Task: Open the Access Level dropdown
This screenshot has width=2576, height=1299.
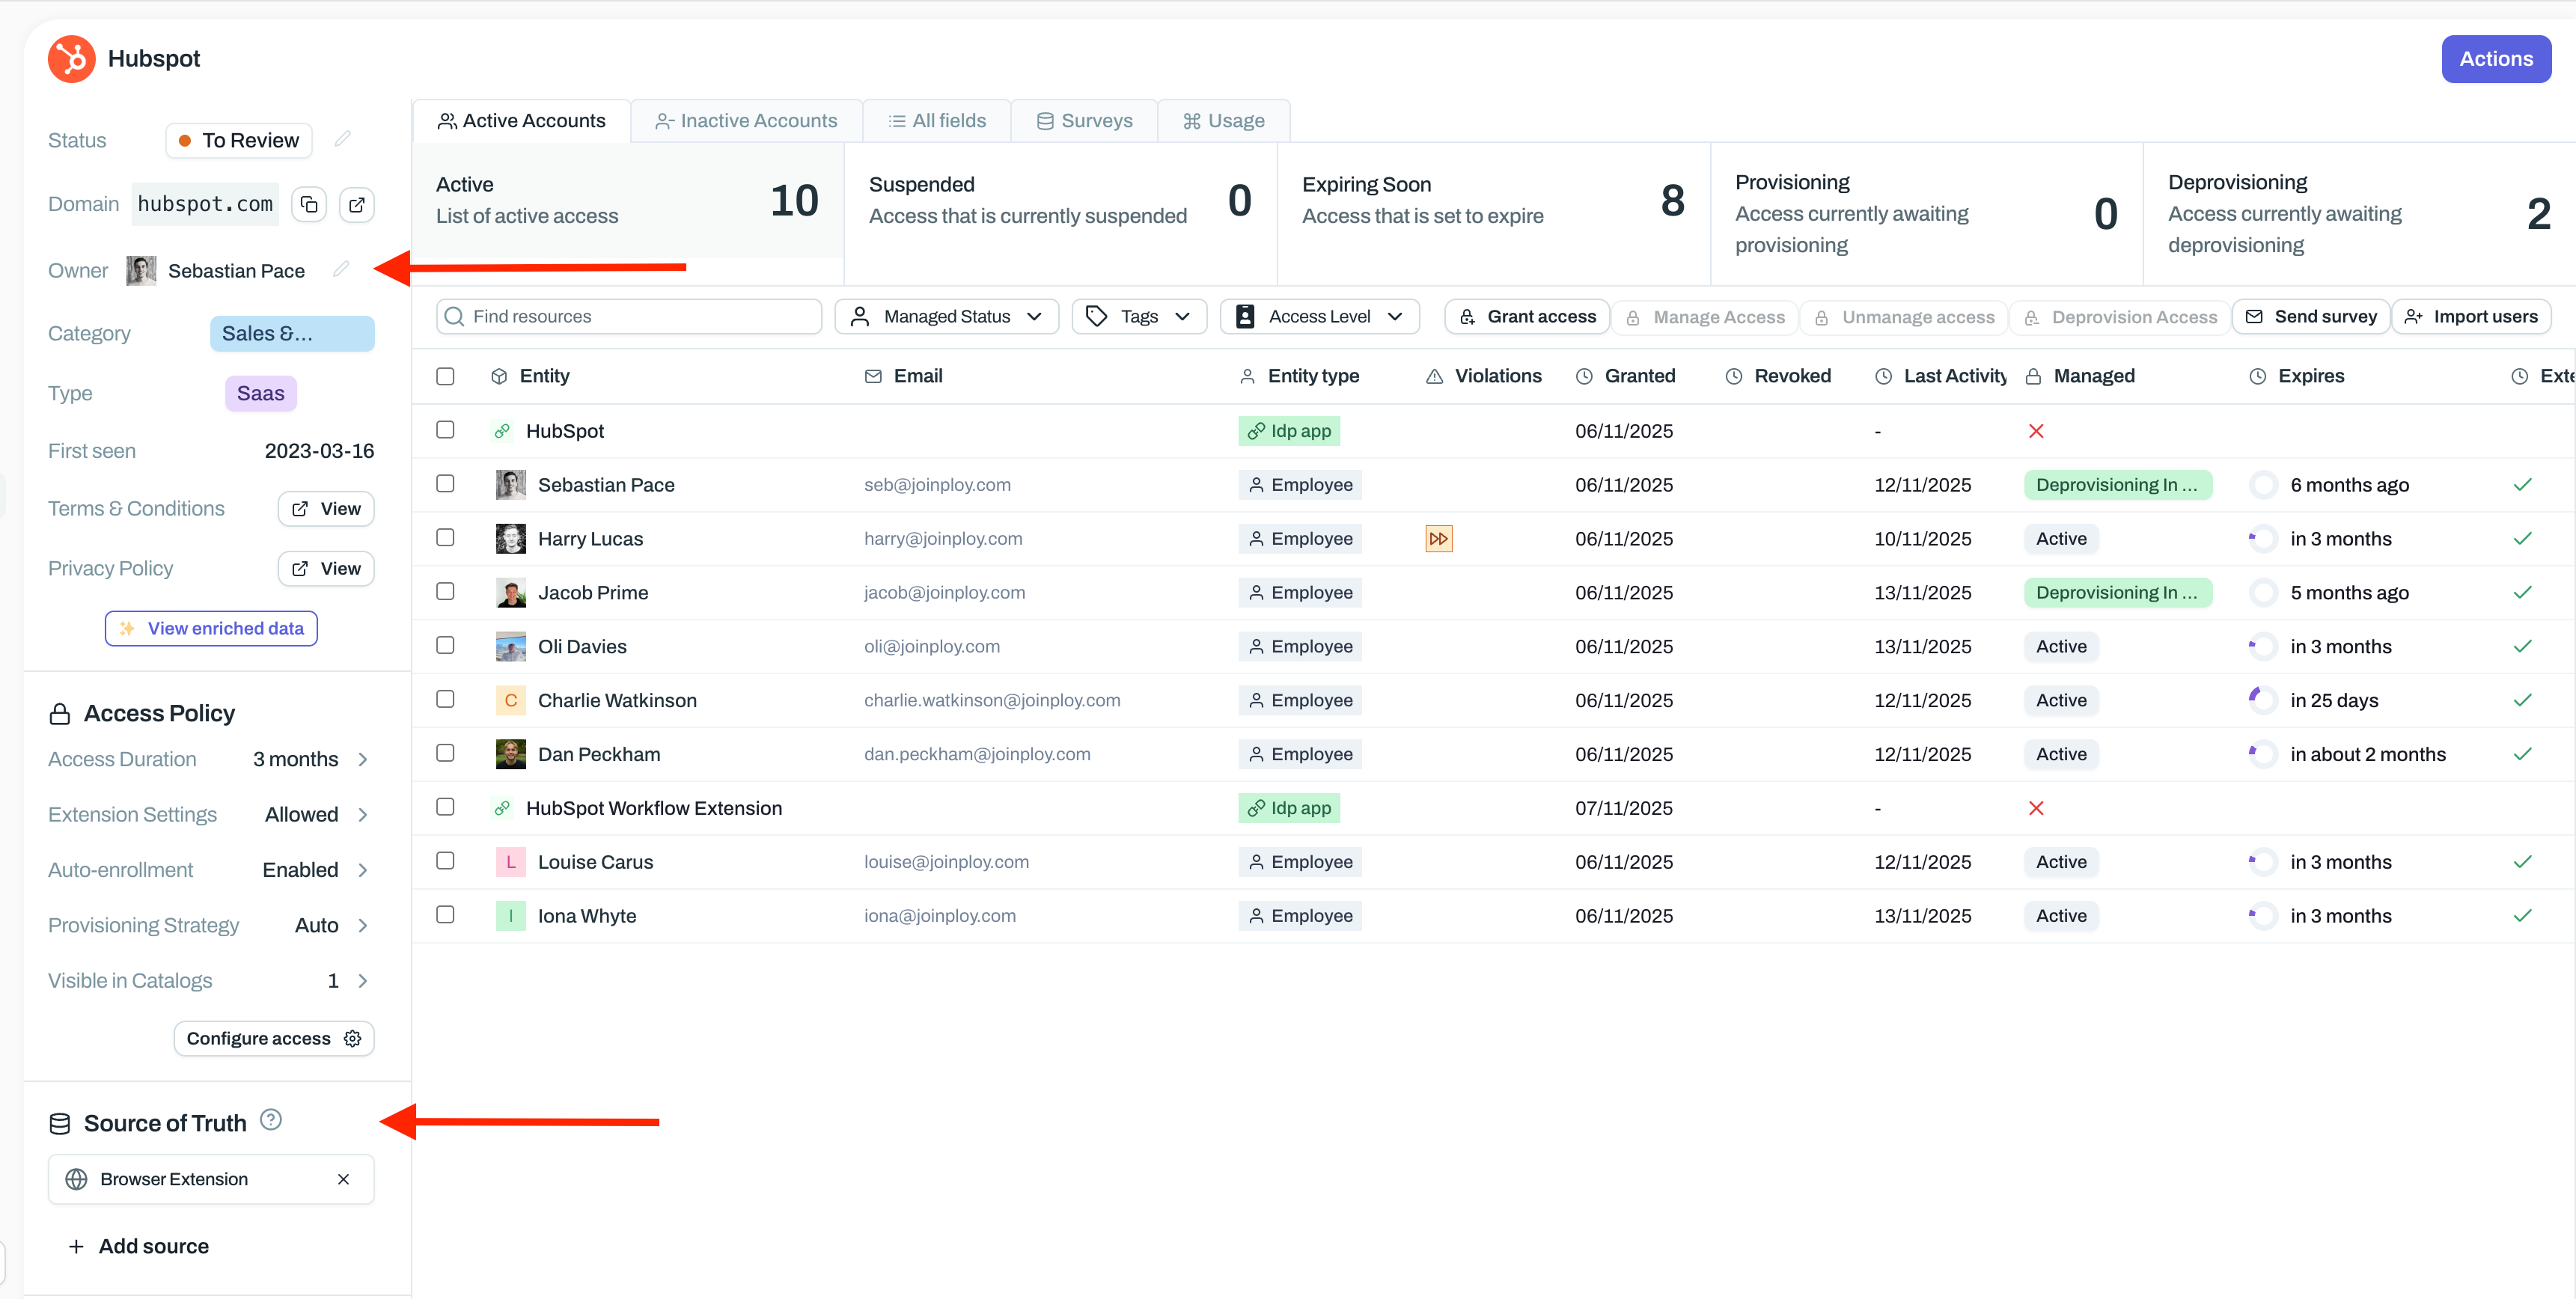Action: click(x=1319, y=317)
